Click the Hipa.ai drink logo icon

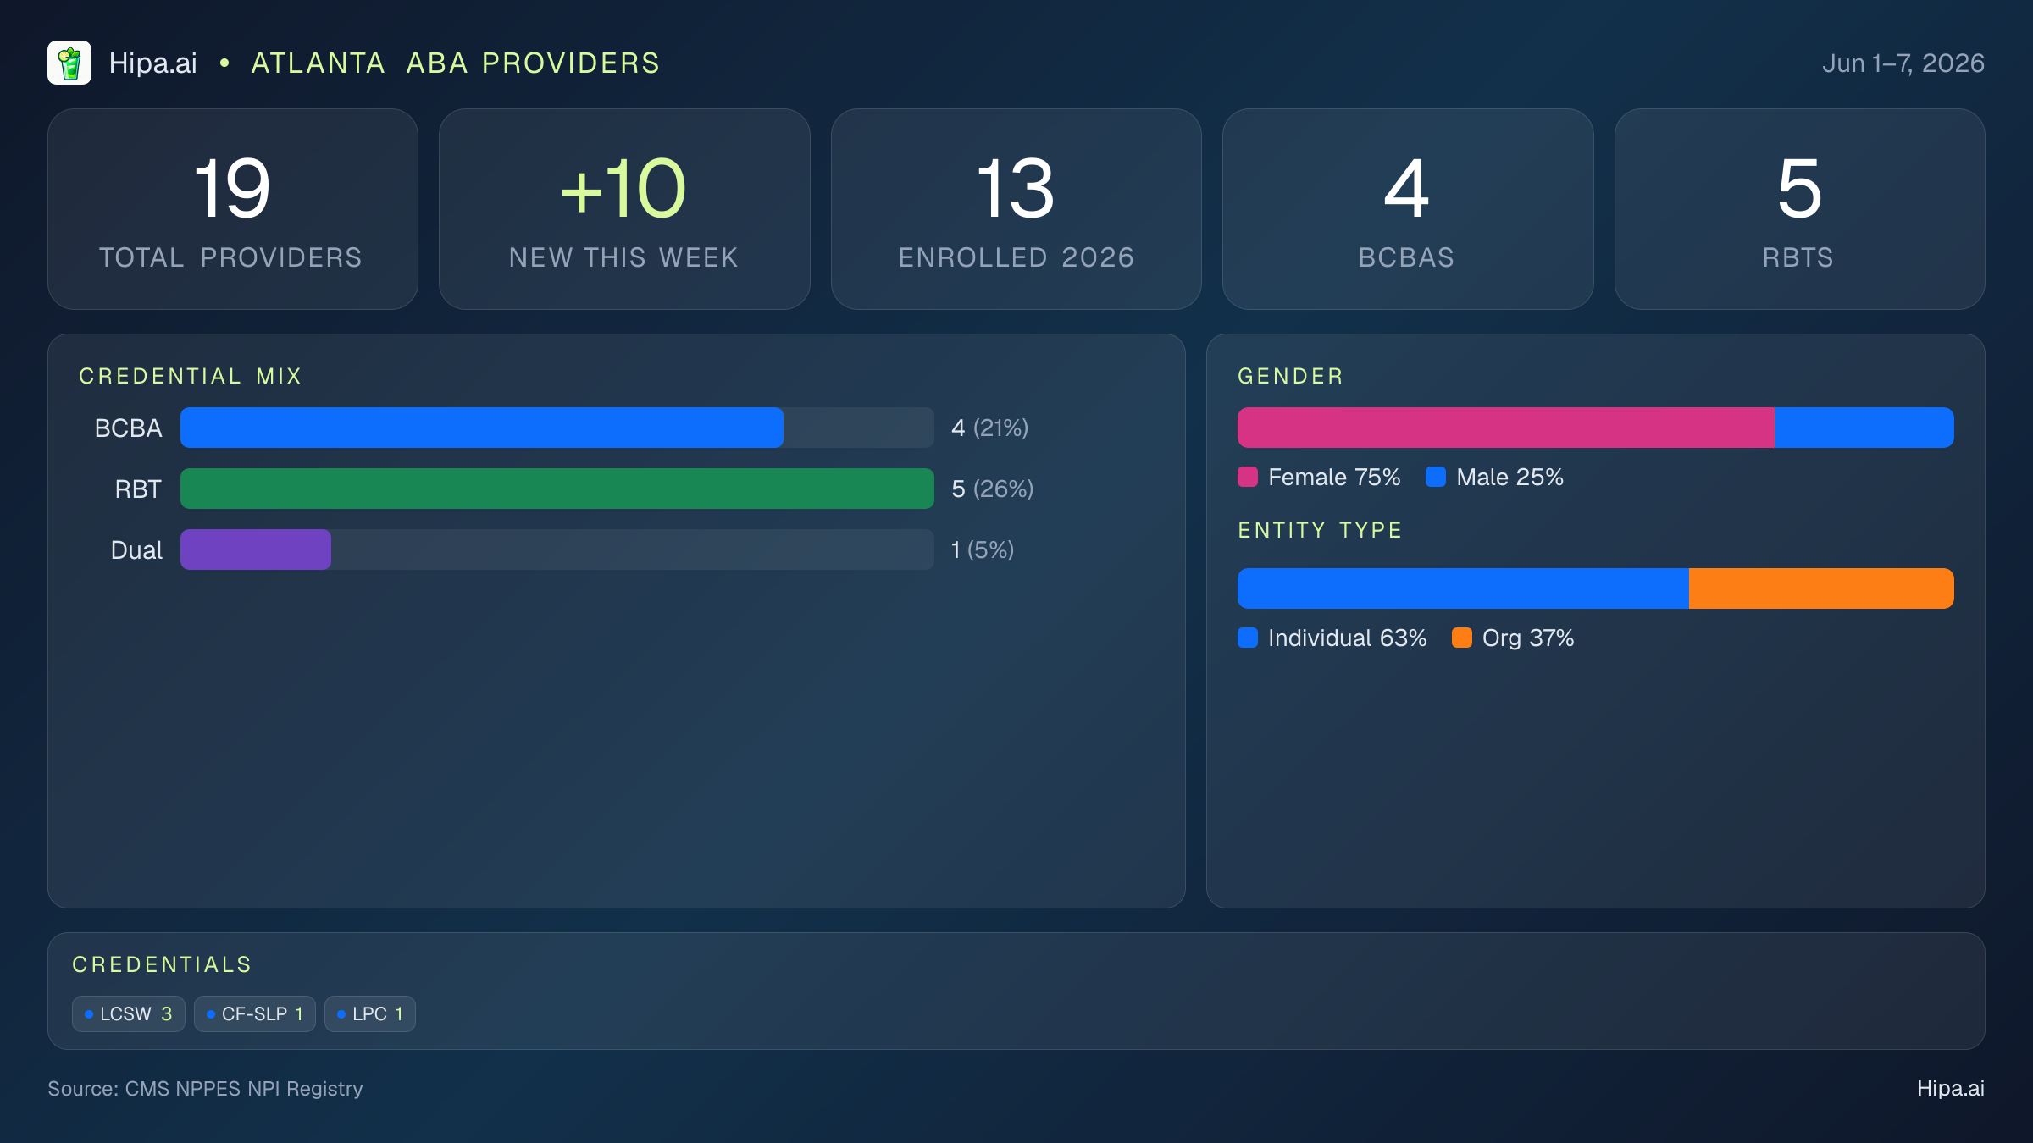click(69, 63)
